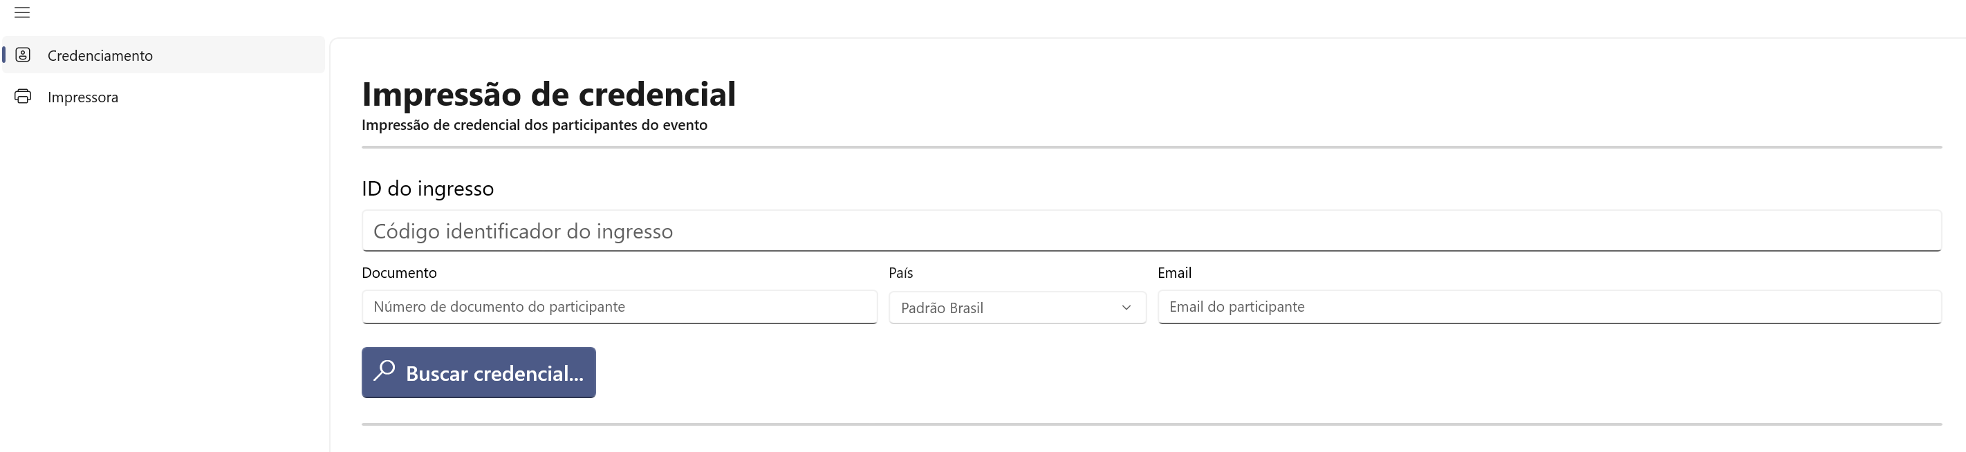
Task: Expand the País dropdown chevron arrow
Action: click(x=1126, y=308)
